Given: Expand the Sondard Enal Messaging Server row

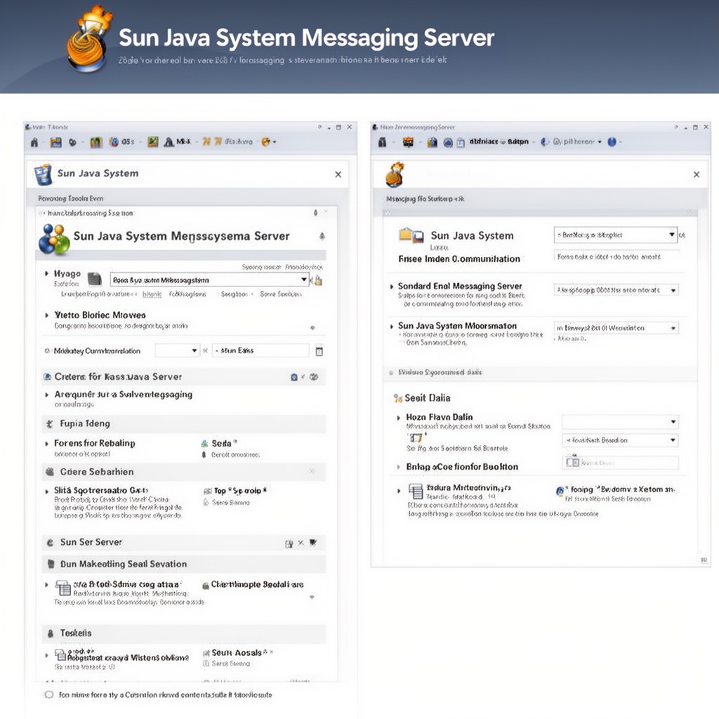Looking at the screenshot, I should point(392,286).
